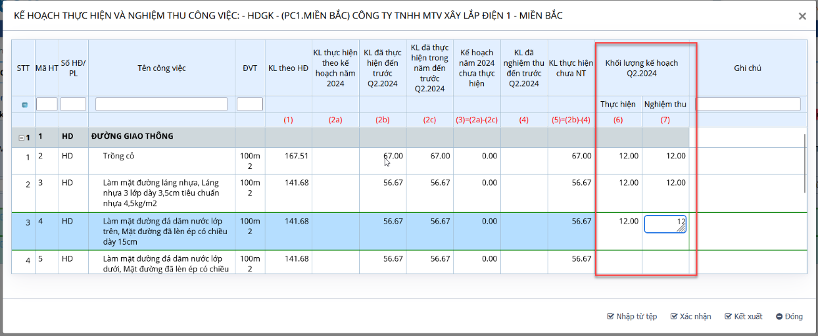
Task: Grab the resize handle of the editing cell
Action: (x=682, y=229)
